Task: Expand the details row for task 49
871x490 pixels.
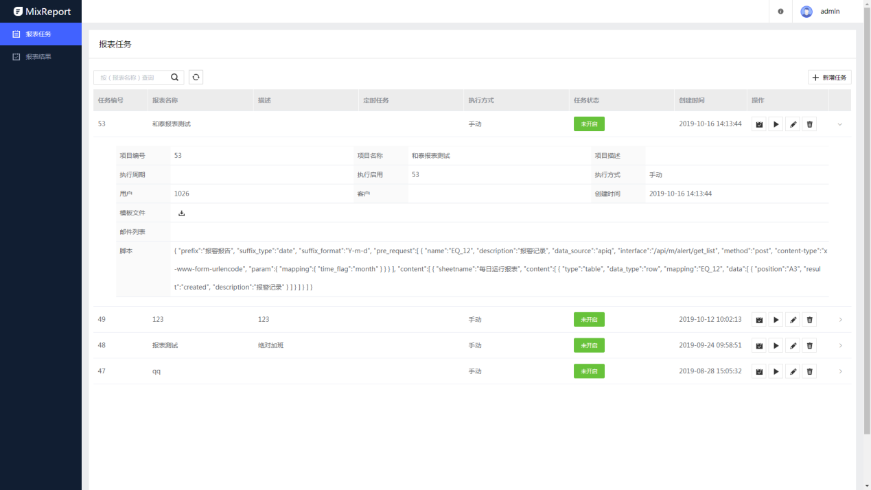Action: click(x=840, y=320)
